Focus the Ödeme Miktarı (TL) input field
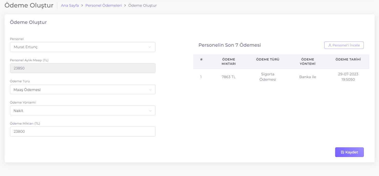 point(82,132)
